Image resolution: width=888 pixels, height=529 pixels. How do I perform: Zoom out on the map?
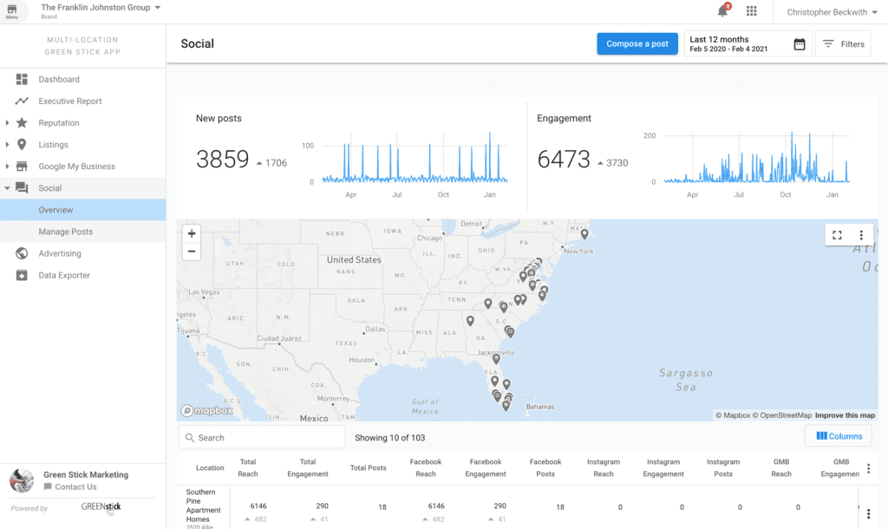click(192, 252)
